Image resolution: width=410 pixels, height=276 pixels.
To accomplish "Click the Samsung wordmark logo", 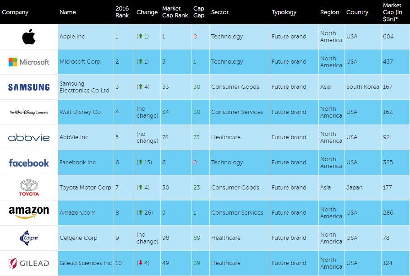I will [28, 87].
